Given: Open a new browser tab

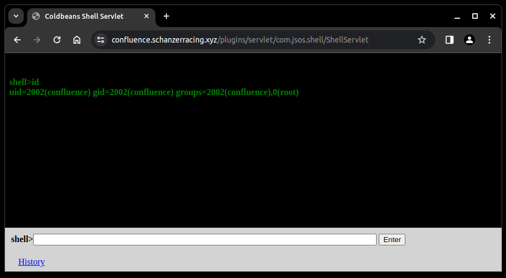Looking at the screenshot, I should click(x=166, y=16).
